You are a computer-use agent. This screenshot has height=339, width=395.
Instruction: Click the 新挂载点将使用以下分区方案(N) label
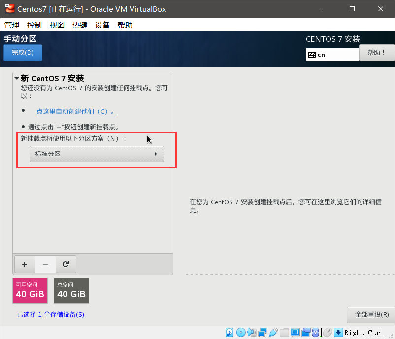click(x=73, y=138)
